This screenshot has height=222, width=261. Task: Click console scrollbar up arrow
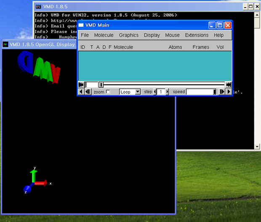[257, 15]
